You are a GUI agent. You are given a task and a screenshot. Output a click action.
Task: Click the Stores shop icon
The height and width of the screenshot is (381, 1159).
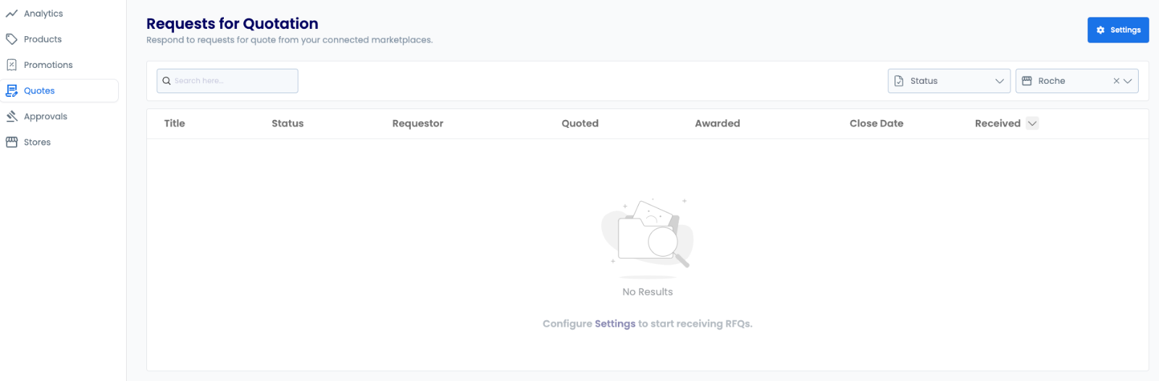12,142
